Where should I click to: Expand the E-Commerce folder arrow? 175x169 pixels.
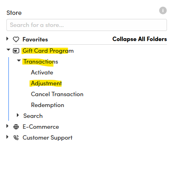pos(8,126)
